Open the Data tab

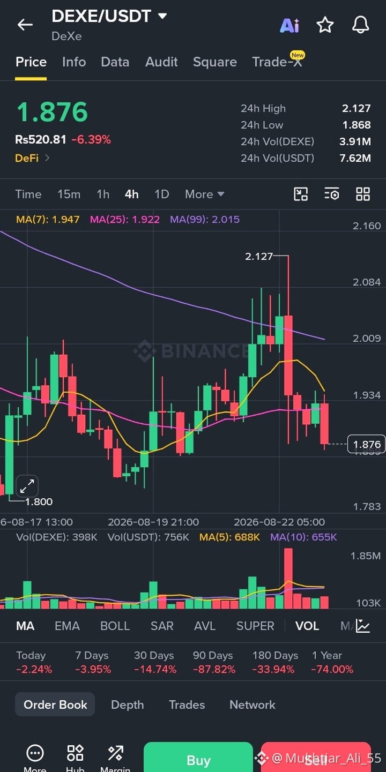[x=115, y=62]
